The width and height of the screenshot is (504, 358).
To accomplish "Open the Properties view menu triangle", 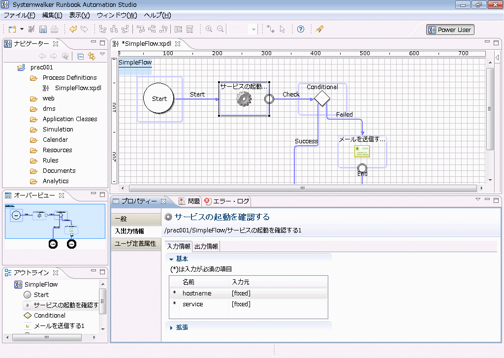I will pos(478,200).
